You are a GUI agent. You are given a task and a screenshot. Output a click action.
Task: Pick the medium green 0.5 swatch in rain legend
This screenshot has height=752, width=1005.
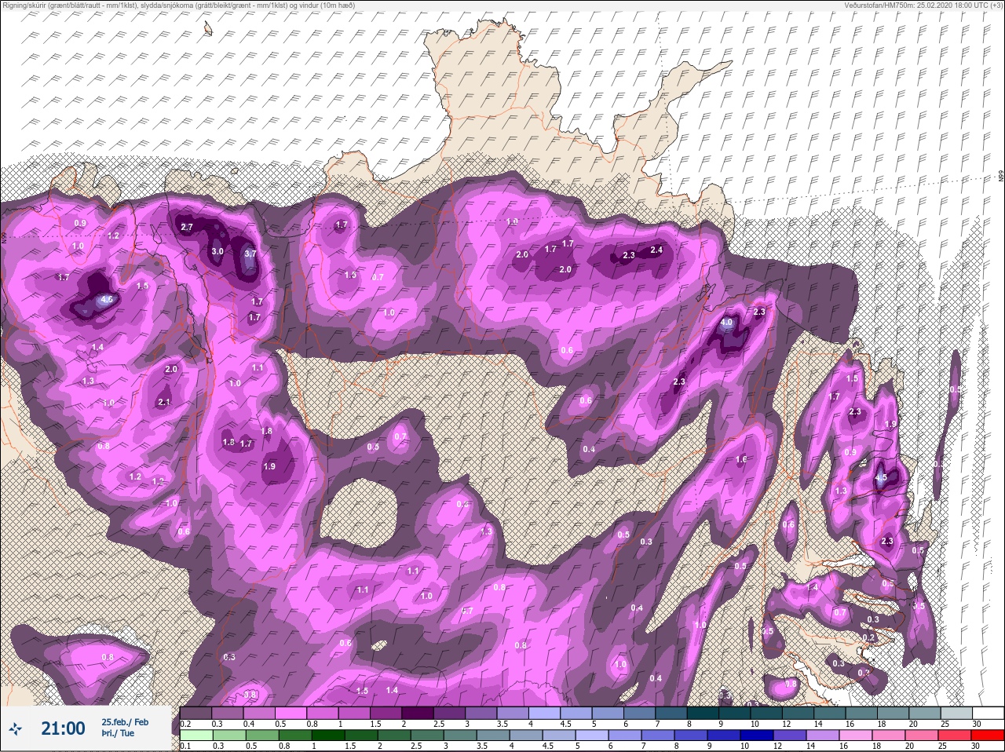(x=262, y=736)
